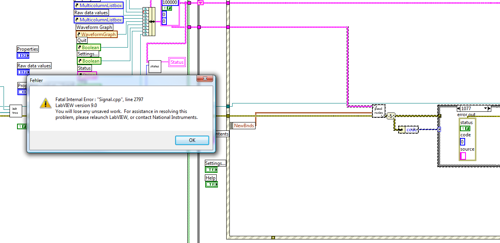Click the Quit label
The height and width of the screenshot is (243, 500).
(x=82, y=40)
